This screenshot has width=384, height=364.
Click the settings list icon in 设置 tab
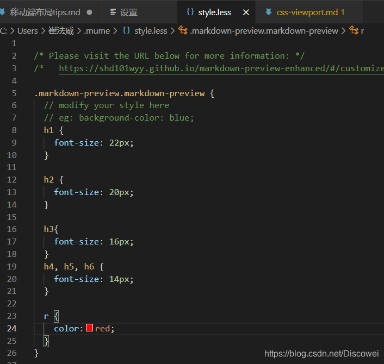(113, 12)
